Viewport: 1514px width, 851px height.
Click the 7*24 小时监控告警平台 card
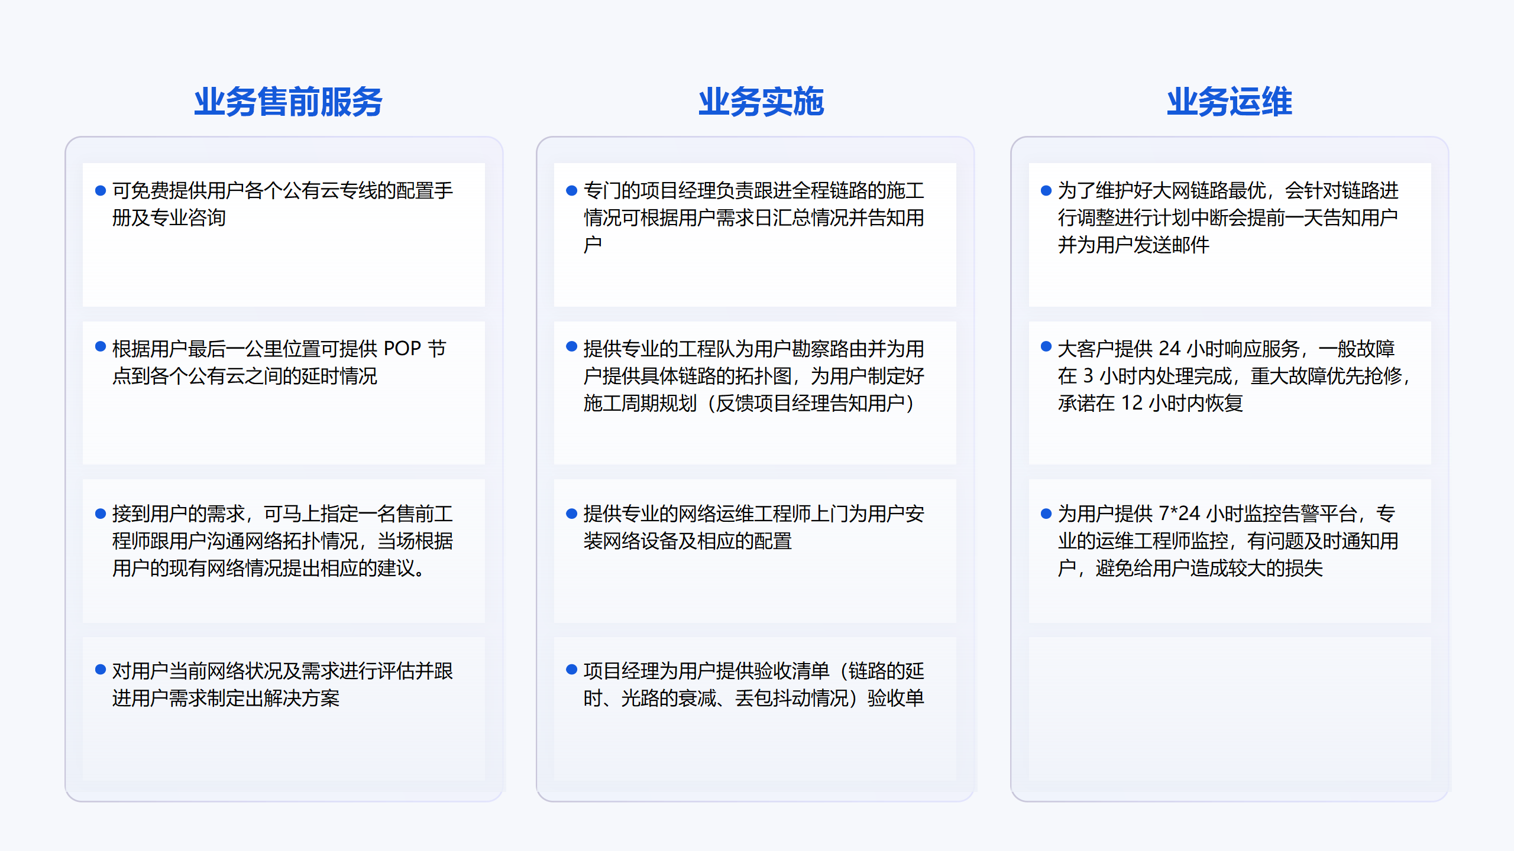1229,551
